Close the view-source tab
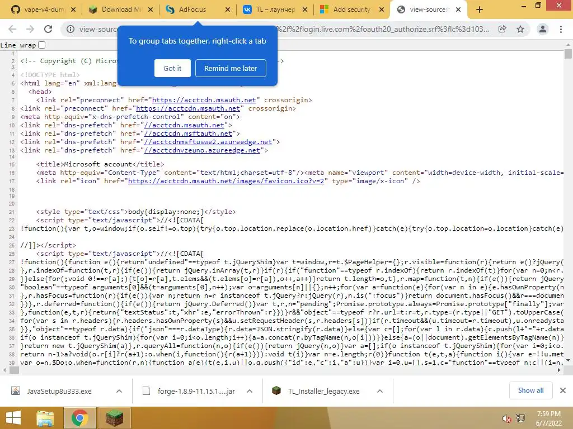The width and height of the screenshot is (573, 429). [458, 10]
